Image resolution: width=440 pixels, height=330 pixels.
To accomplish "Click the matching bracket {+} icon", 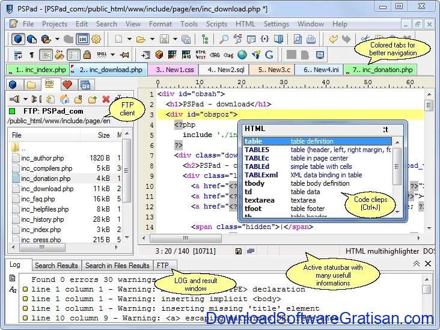I will pos(264,39).
